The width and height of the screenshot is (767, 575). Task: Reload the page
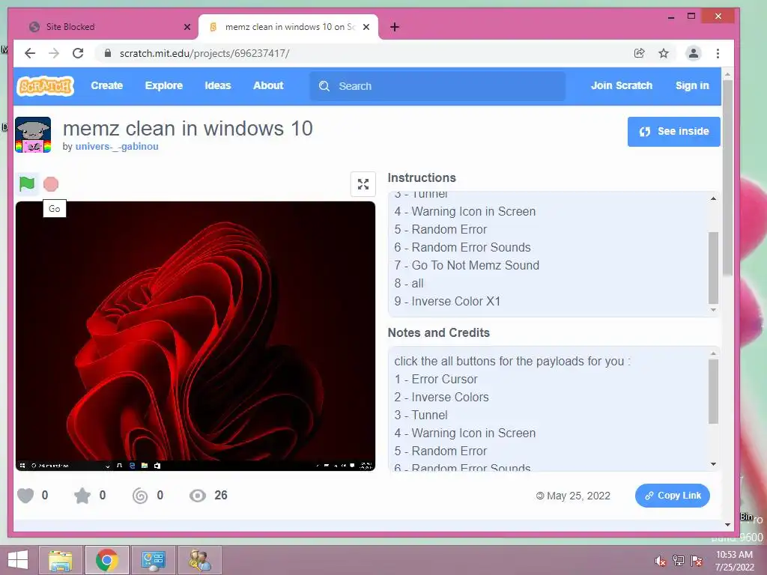coord(78,53)
